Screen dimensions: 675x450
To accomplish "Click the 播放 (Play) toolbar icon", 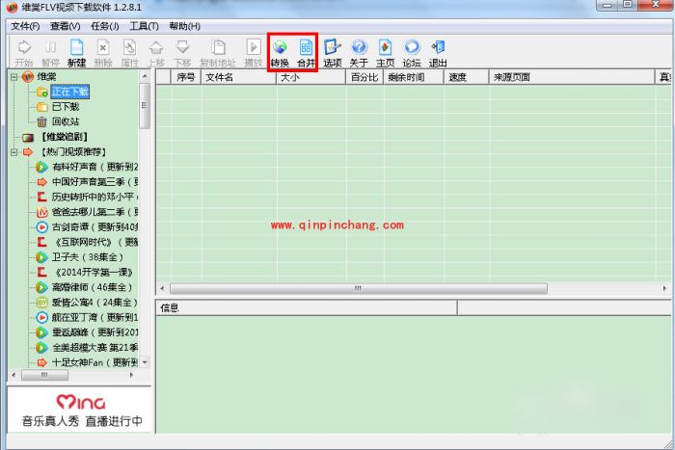I will coord(253,53).
